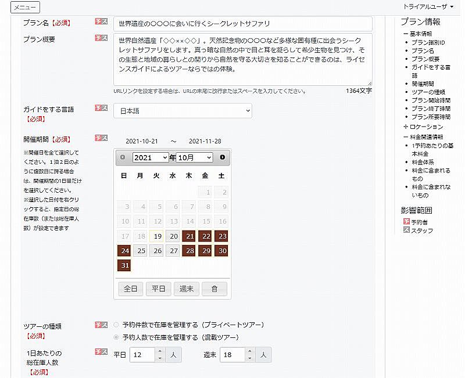Click the badge icon beside 開催期間

point(101,138)
